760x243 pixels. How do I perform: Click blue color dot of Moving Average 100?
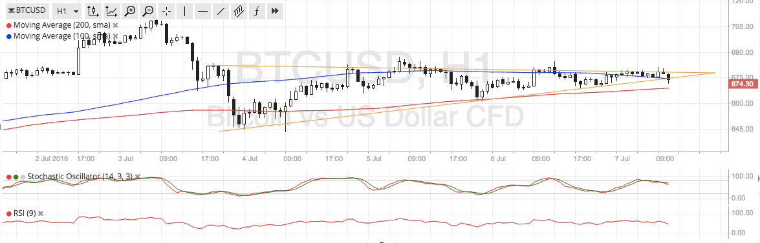click(x=8, y=36)
